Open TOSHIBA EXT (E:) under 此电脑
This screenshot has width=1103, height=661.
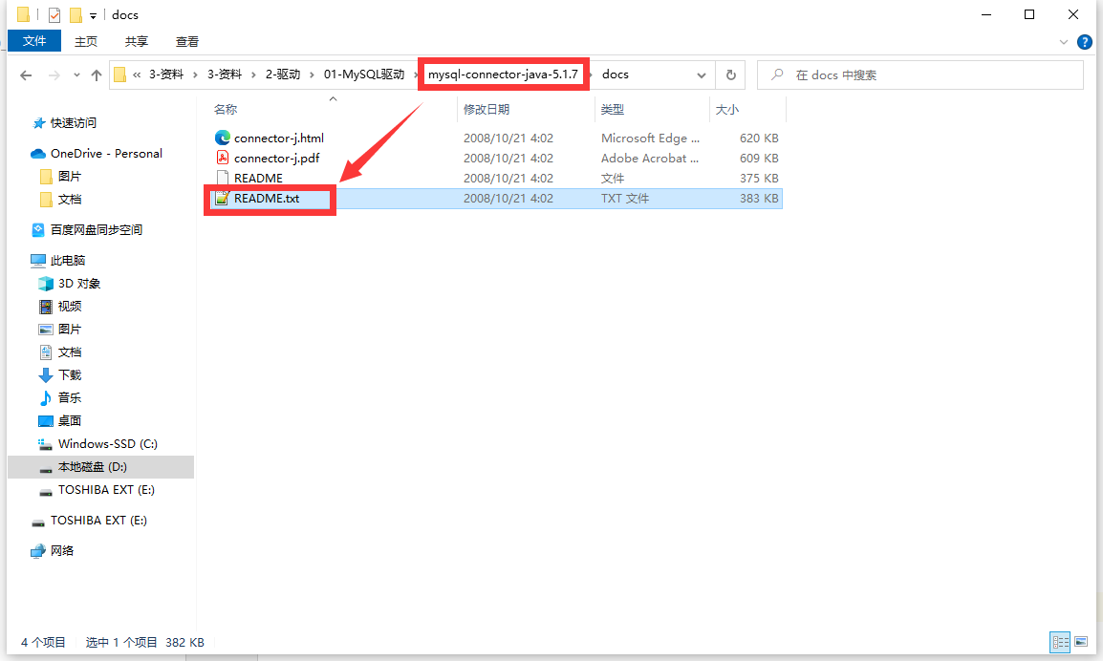pos(106,490)
